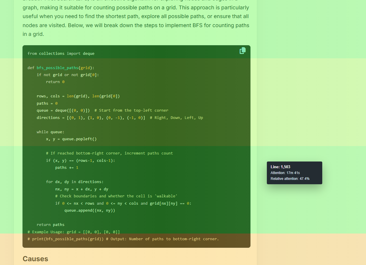Viewport: 366px width, 265px height.
Task: Click the '# Check boundaries' comment line
Action: [x=116, y=196]
